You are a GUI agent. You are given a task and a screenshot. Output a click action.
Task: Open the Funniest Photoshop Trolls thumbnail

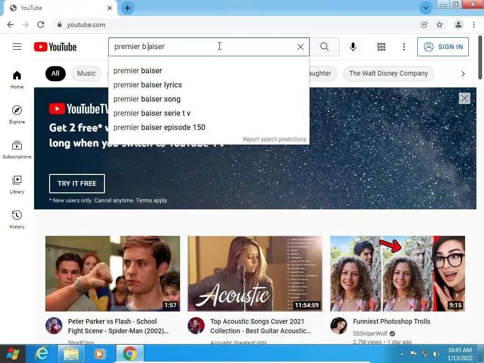pyautogui.click(x=398, y=274)
